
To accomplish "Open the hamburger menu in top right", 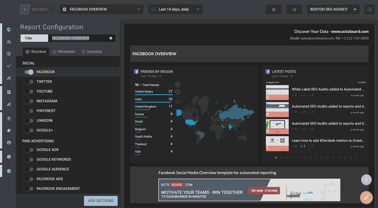I will (370, 9).
